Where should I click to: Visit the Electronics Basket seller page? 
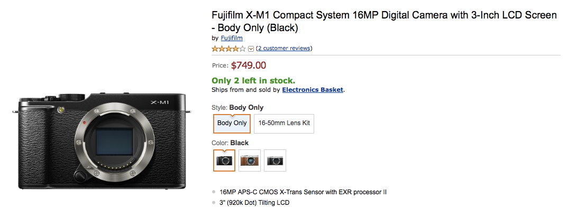click(x=313, y=90)
